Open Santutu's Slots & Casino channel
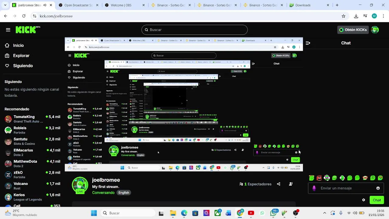389x219 pixels. click(x=32, y=141)
